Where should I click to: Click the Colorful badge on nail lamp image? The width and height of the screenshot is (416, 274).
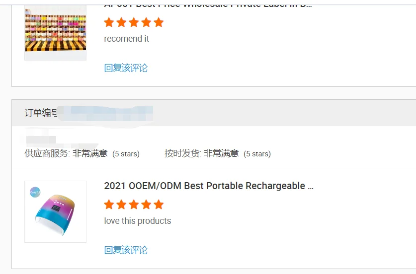pyautogui.click(x=35, y=192)
